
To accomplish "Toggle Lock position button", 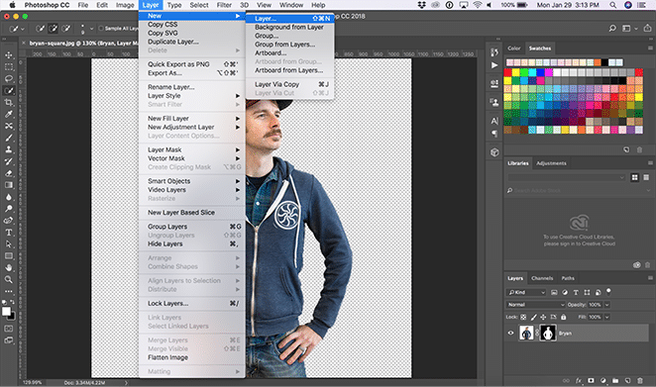I will tap(543, 317).
